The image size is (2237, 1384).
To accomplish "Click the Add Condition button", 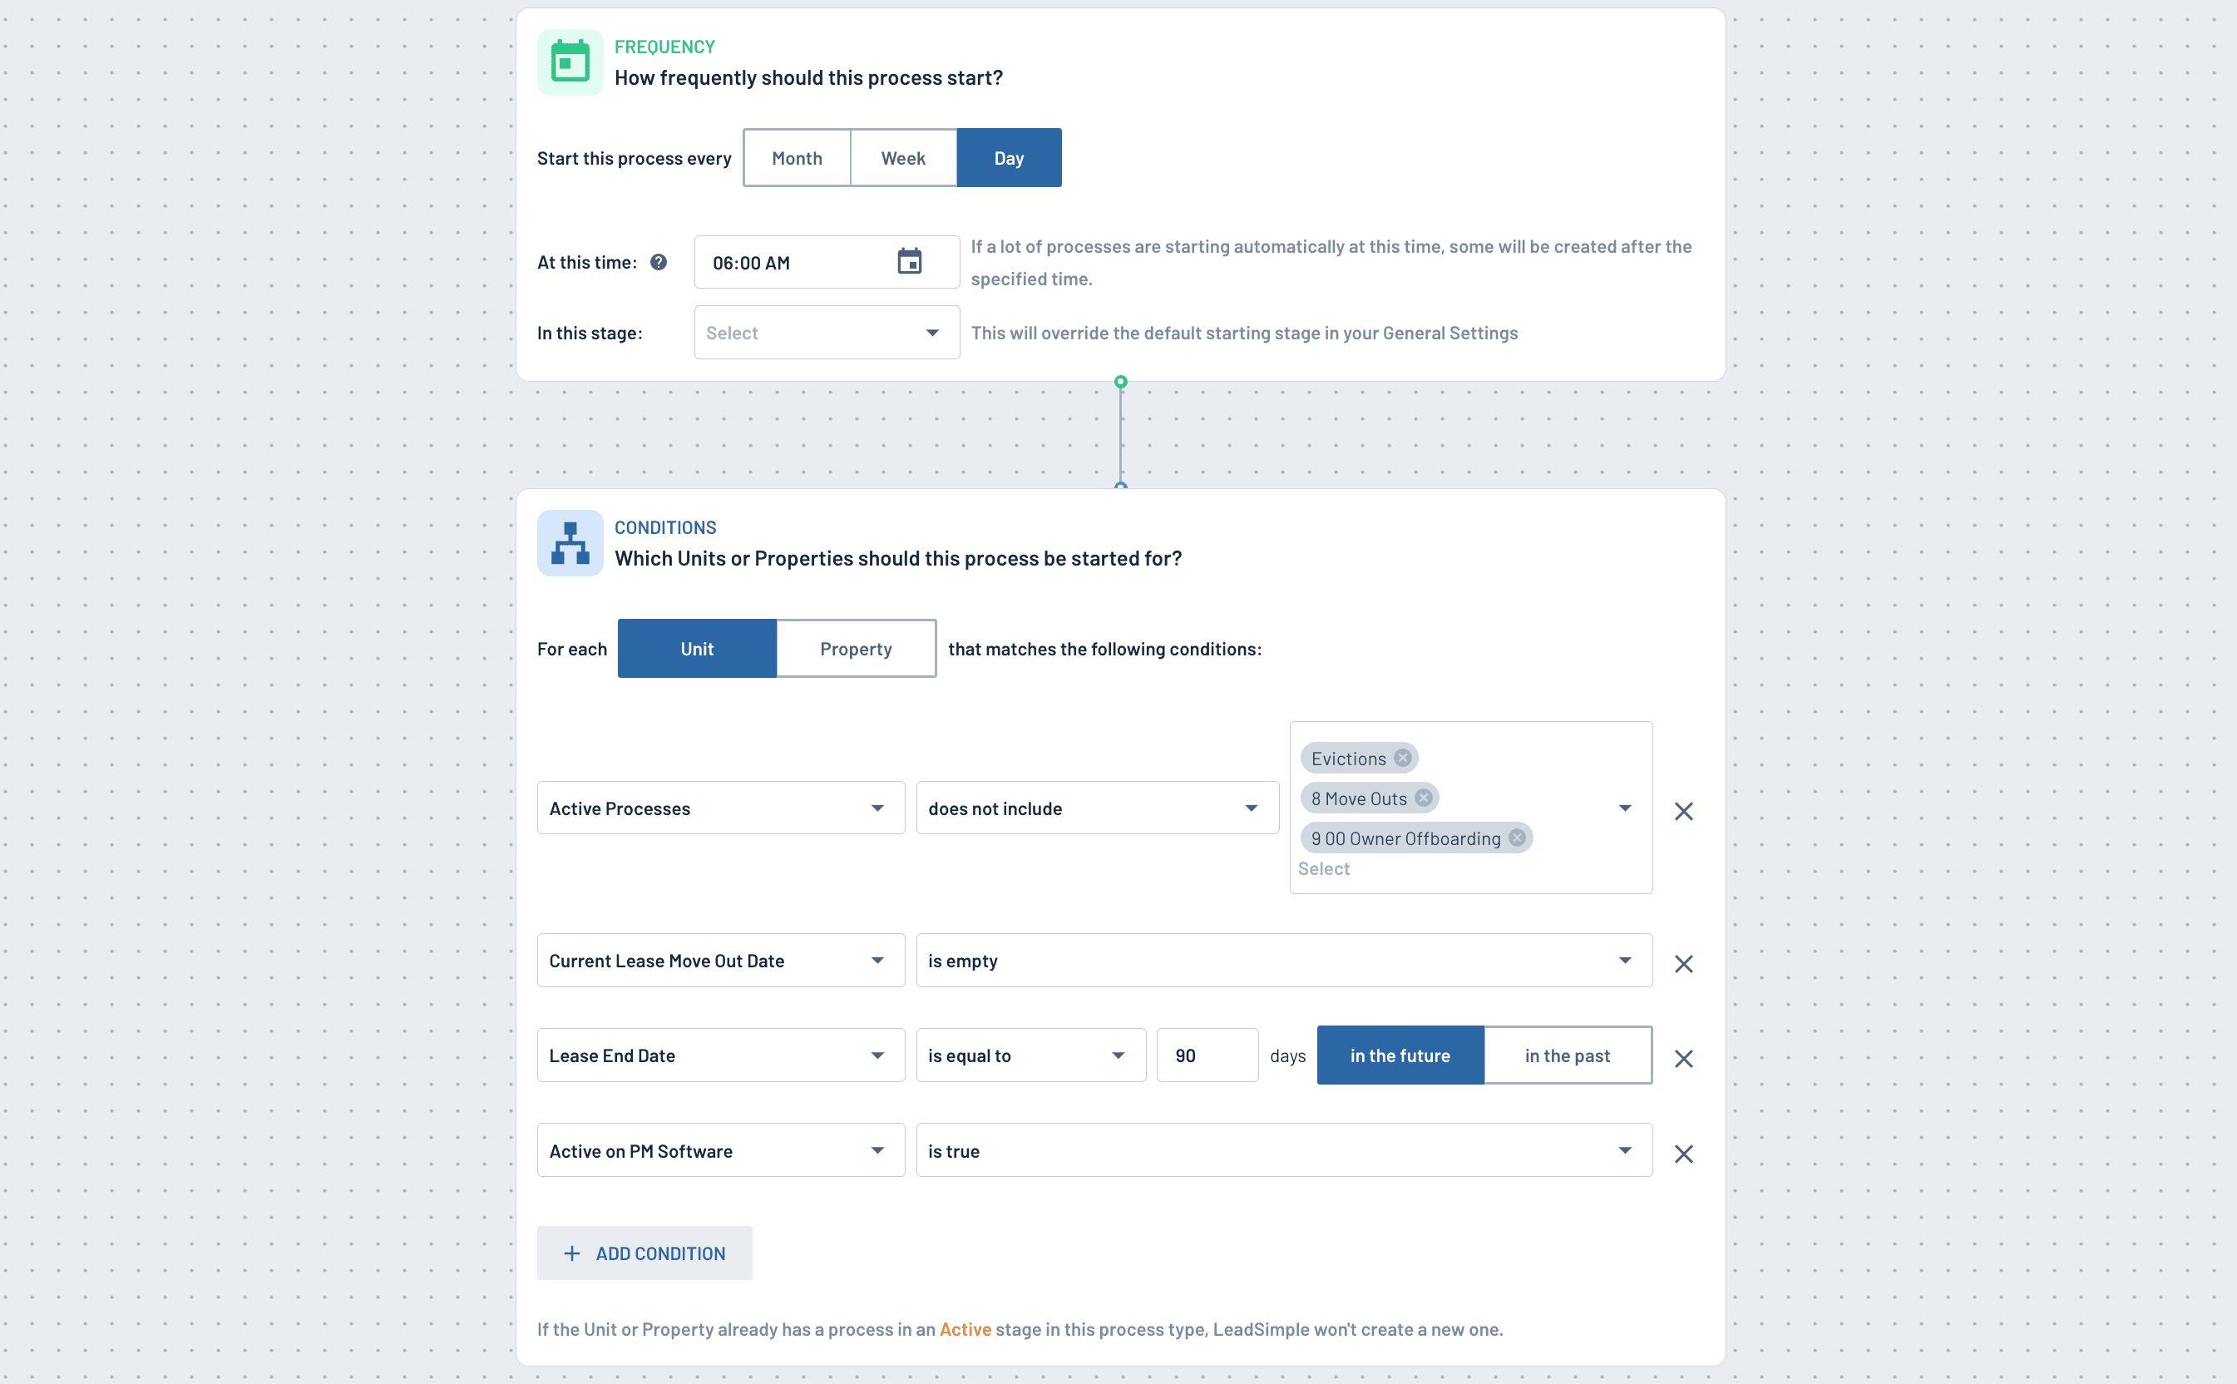I will [644, 1253].
